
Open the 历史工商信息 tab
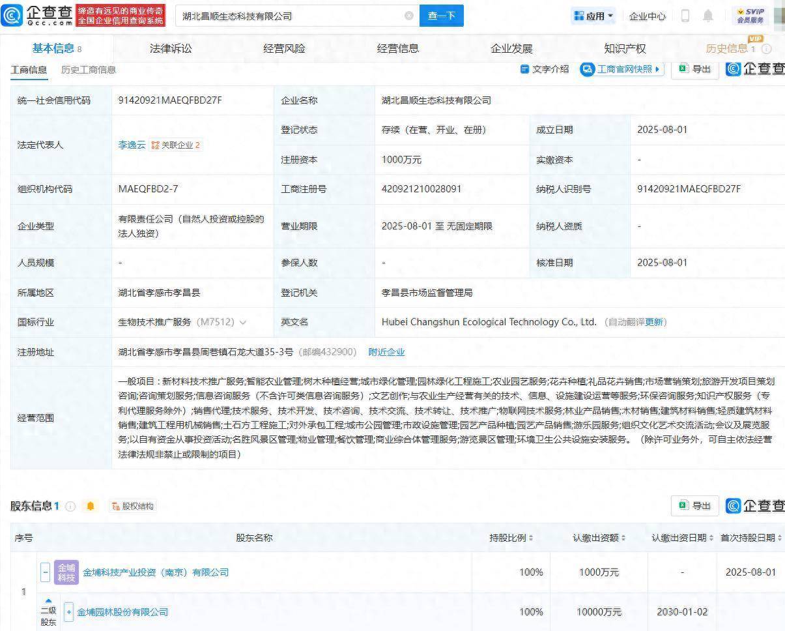(88, 70)
